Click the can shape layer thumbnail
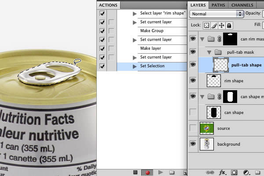 [x=214, y=112]
